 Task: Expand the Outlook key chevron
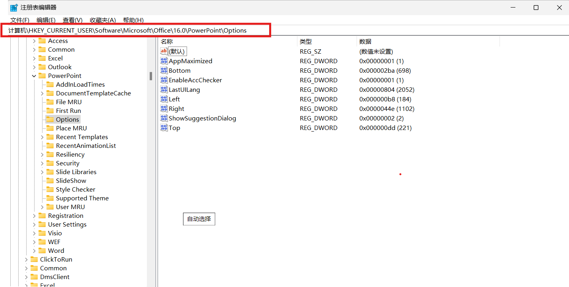(x=34, y=67)
